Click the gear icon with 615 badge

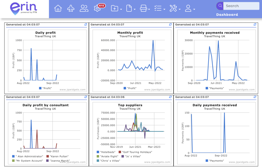97,8
